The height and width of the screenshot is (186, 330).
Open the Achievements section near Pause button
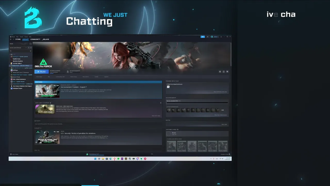tap(73, 71)
